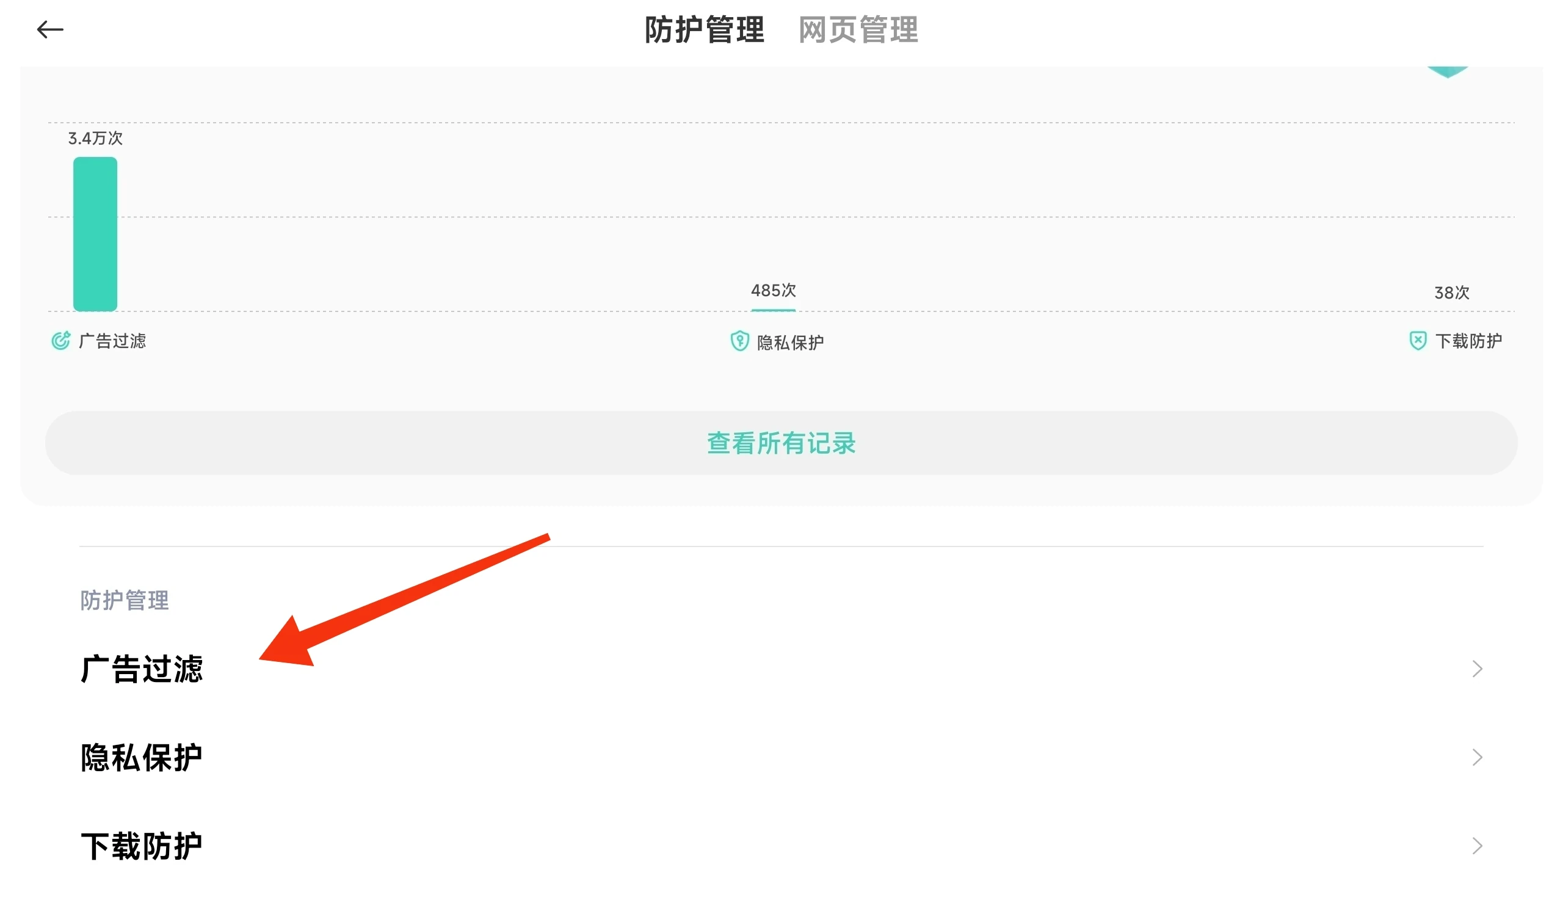
Task: Open 查看所有记录 records button
Action: point(780,443)
